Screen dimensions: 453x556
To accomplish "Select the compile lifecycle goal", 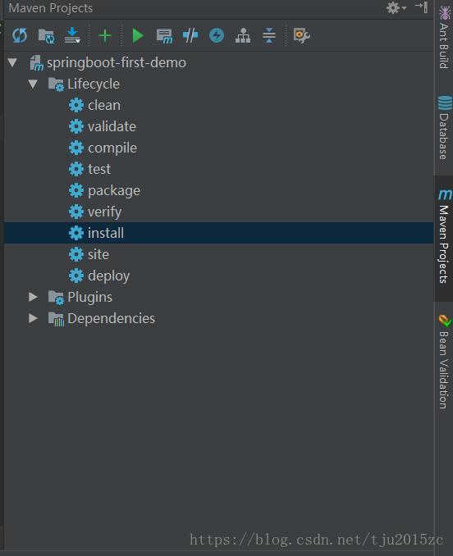I will coord(112,148).
